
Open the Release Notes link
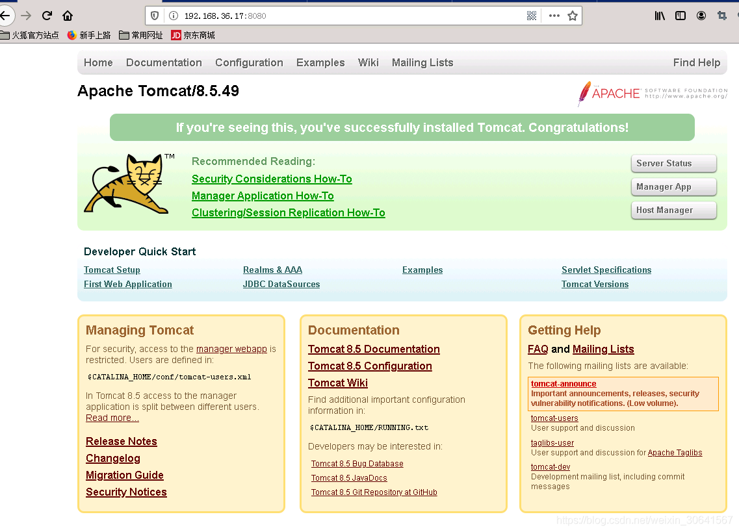tap(122, 442)
